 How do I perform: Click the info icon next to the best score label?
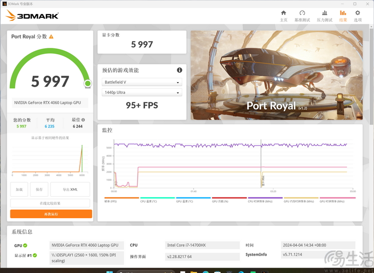coord(83,120)
